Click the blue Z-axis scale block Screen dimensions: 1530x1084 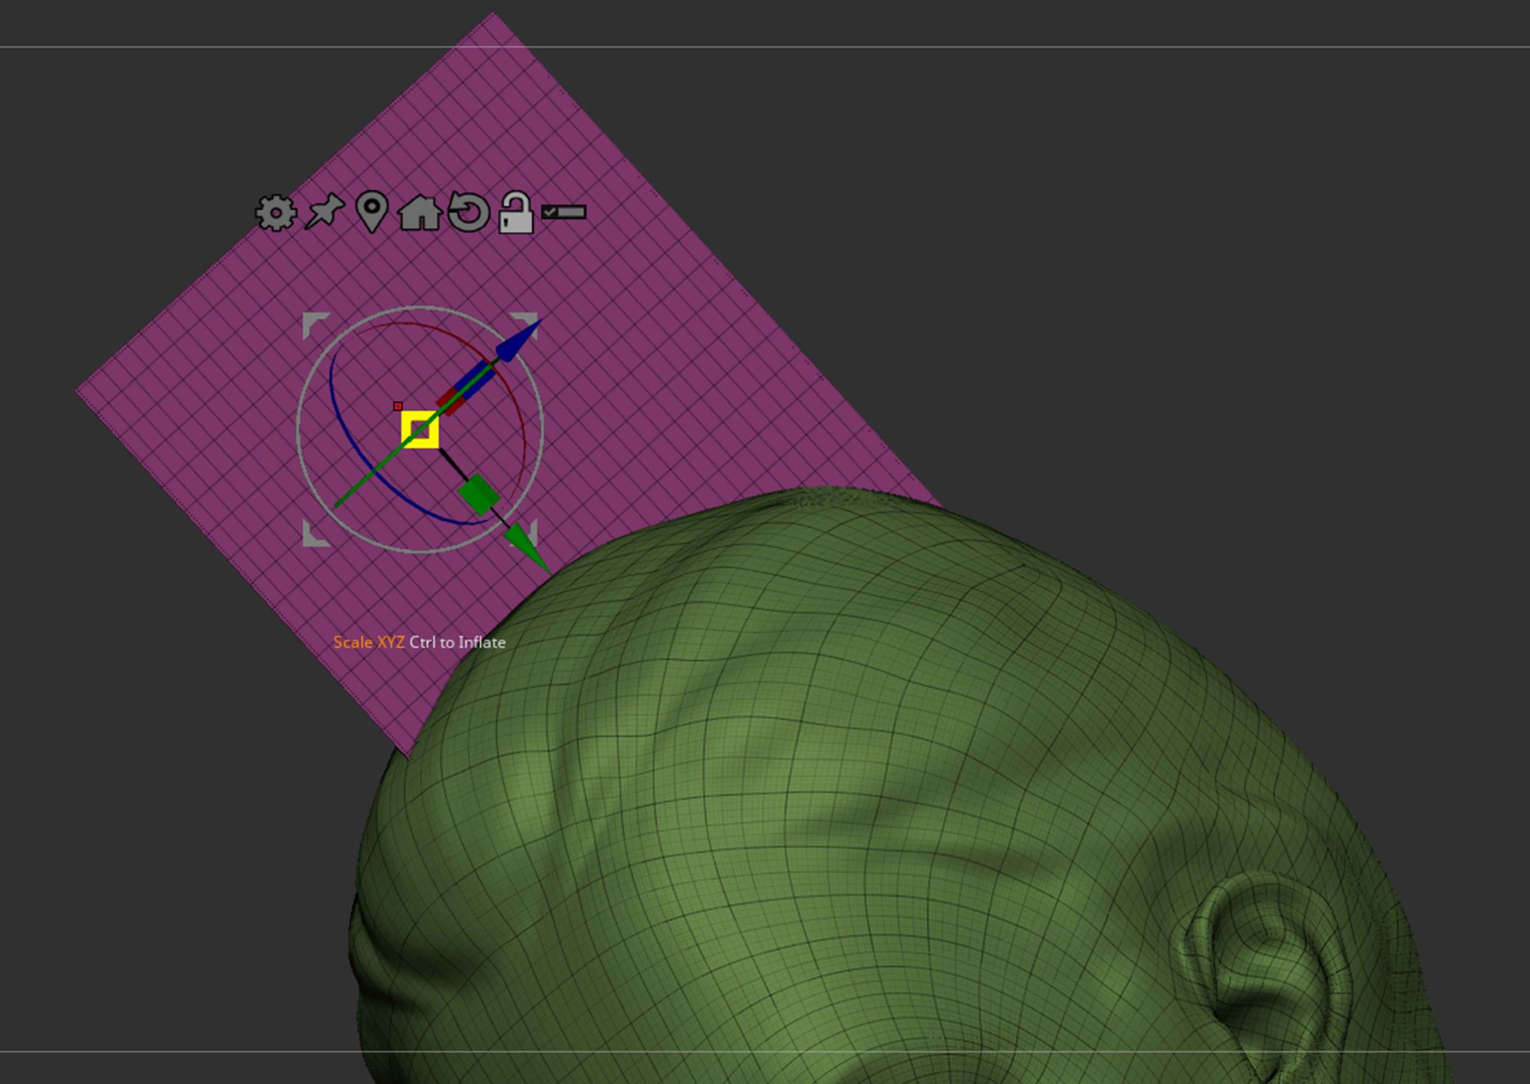tap(478, 380)
